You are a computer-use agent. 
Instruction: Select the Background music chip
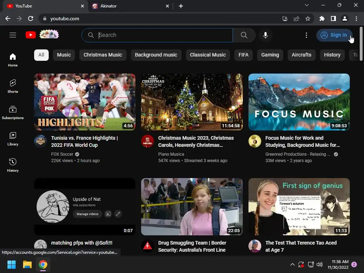156,55
